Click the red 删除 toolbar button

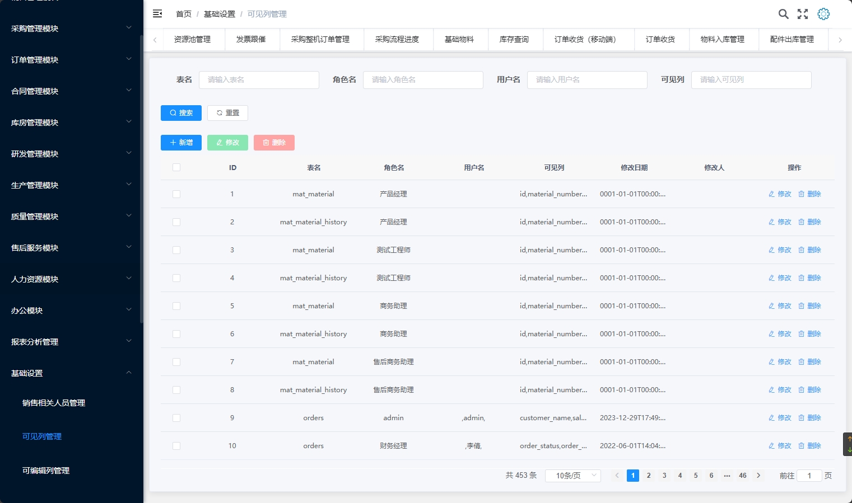274,143
